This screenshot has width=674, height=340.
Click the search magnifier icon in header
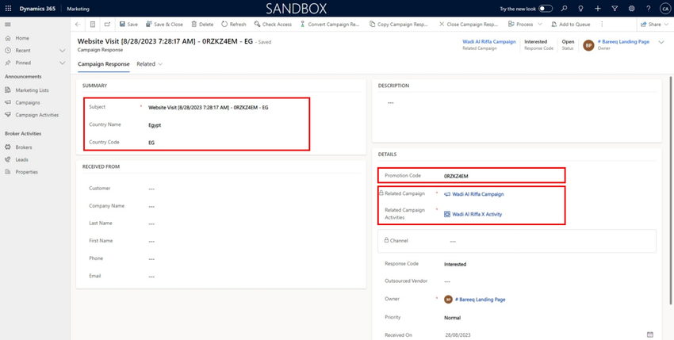tap(565, 9)
